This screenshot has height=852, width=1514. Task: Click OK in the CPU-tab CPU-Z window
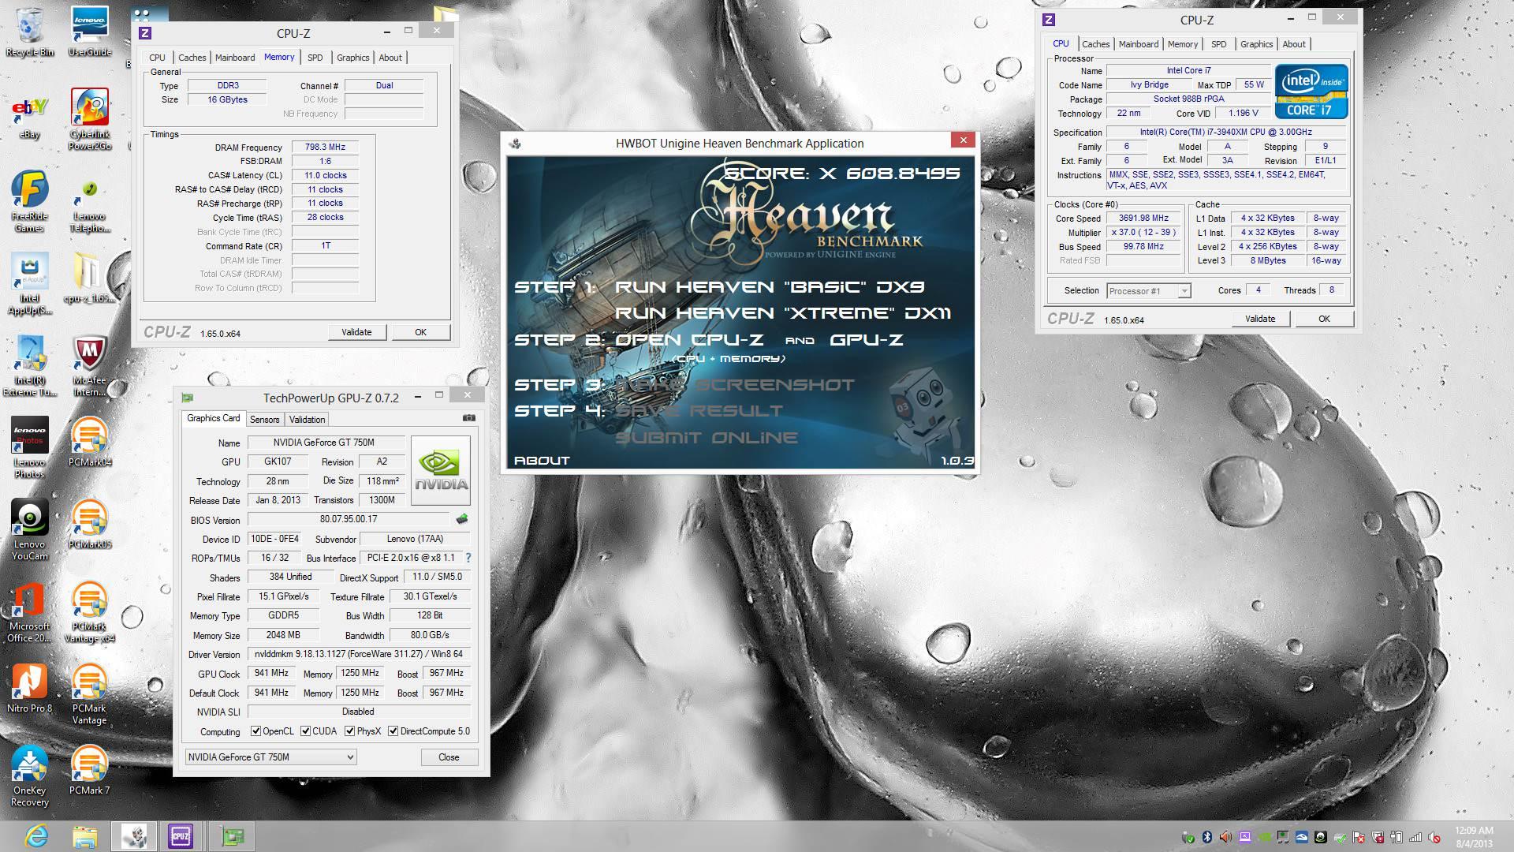[x=1324, y=319]
